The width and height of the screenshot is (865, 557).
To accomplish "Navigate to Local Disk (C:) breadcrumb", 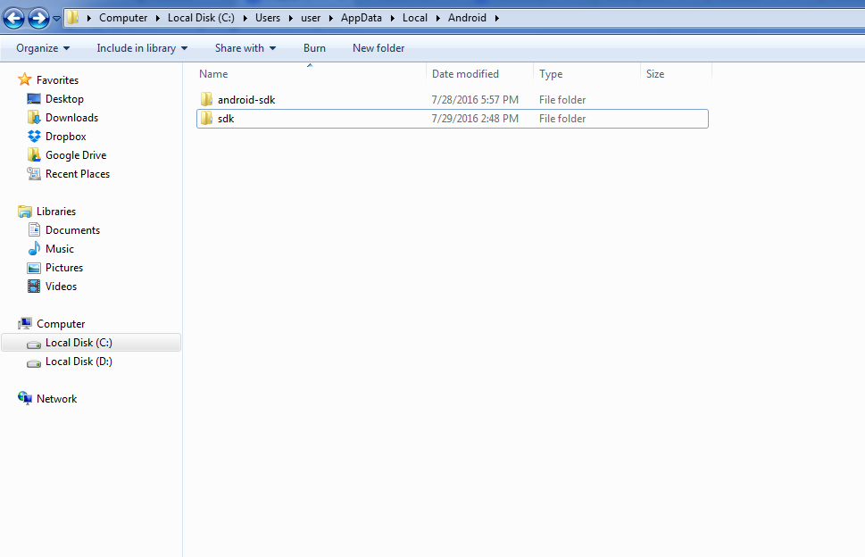I will (202, 18).
